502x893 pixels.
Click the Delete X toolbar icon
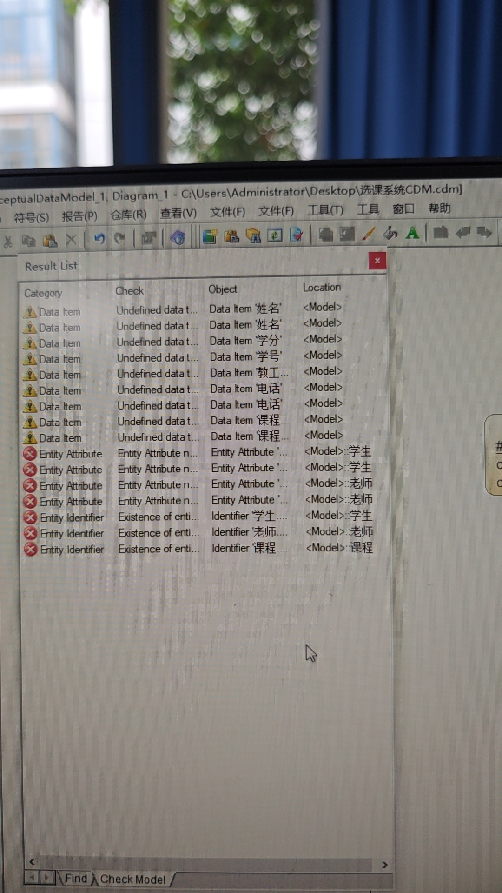coord(71,240)
